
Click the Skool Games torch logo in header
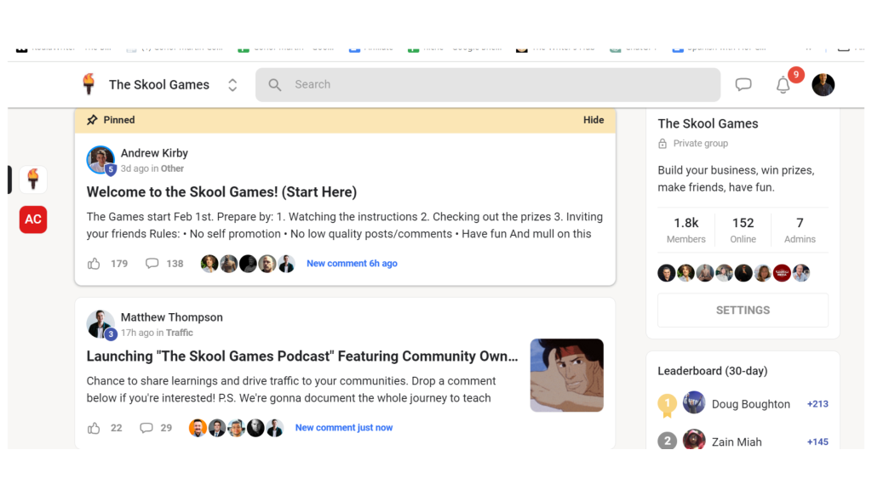coord(89,84)
